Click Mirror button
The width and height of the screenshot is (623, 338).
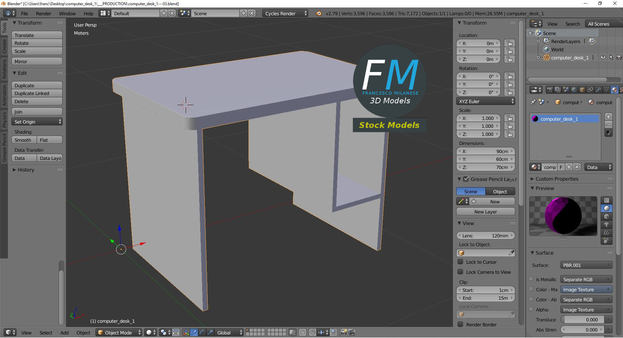pos(37,61)
